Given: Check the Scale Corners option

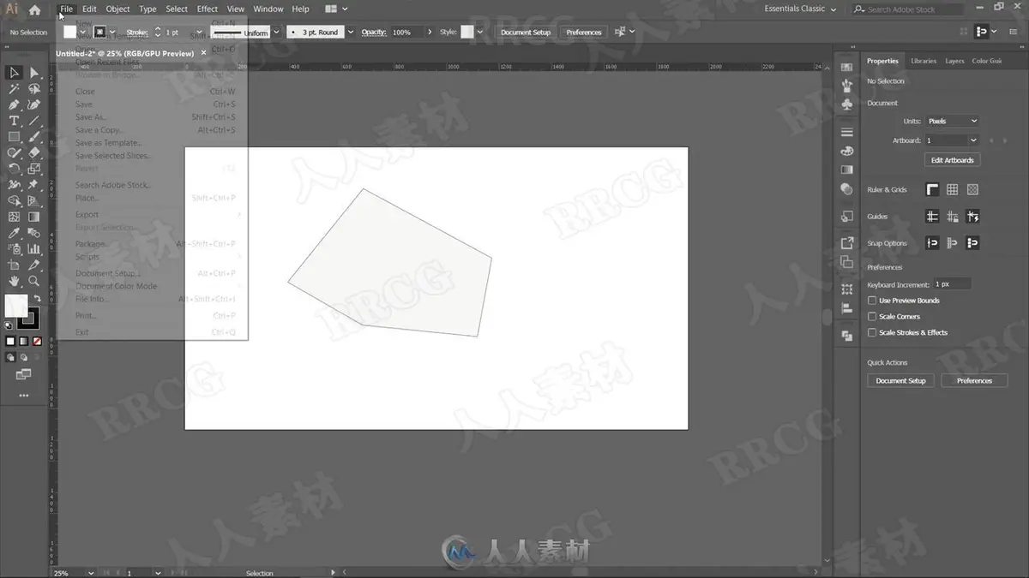Looking at the screenshot, I should point(872,317).
